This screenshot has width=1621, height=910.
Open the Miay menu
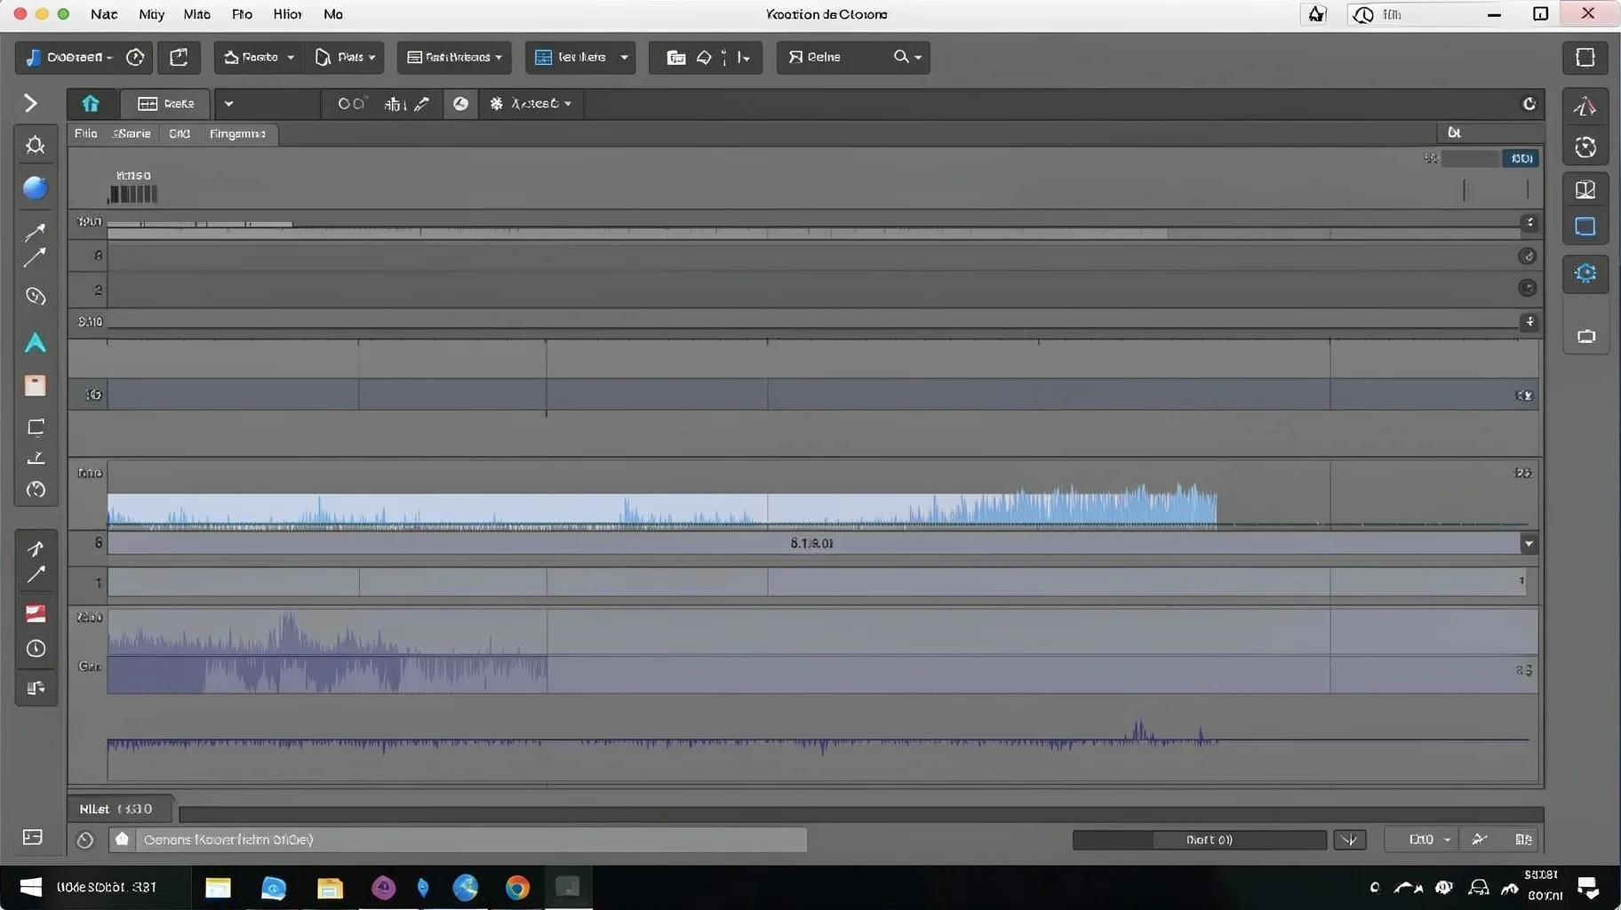tap(152, 14)
